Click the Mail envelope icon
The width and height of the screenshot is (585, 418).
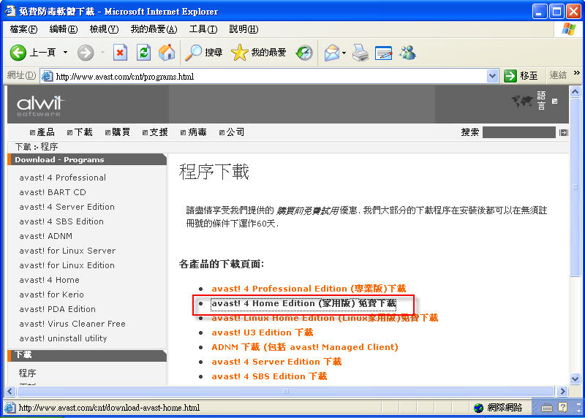pos(332,53)
